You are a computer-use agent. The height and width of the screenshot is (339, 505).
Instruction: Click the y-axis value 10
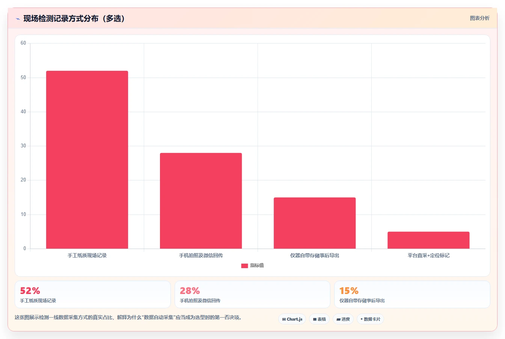point(23,214)
